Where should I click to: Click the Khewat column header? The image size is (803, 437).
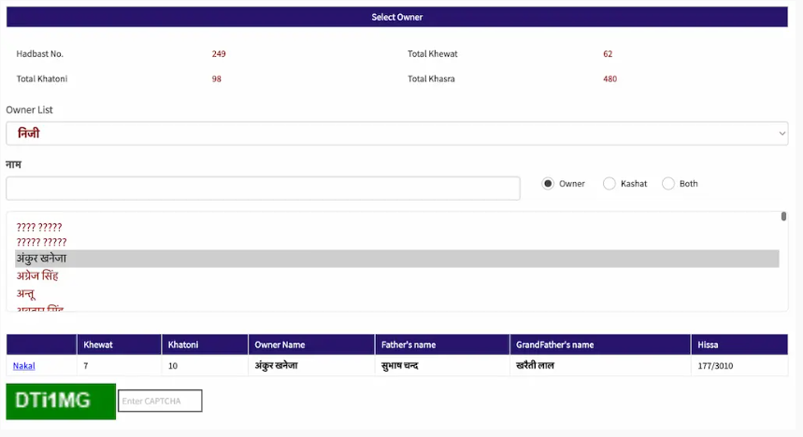pyautogui.click(x=98, y=345)
